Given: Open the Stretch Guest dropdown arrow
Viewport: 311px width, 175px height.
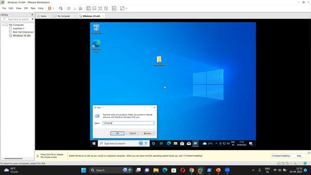Looking at the screenshot, I should (126, 8).
